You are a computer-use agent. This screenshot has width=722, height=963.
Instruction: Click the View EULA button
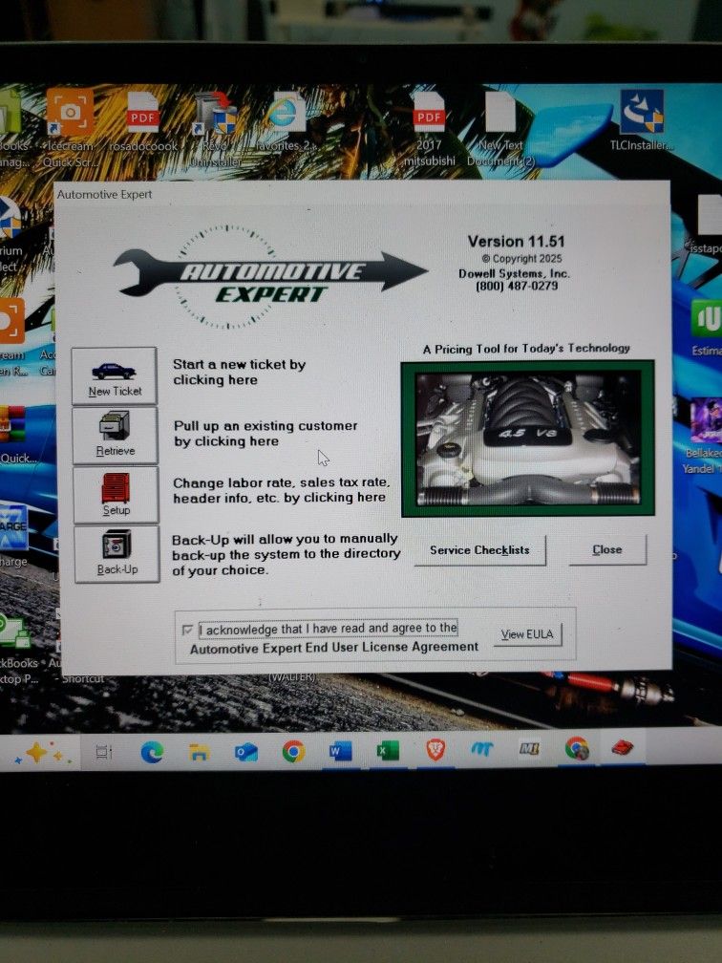pyautogui.click(x=527, y=634)
